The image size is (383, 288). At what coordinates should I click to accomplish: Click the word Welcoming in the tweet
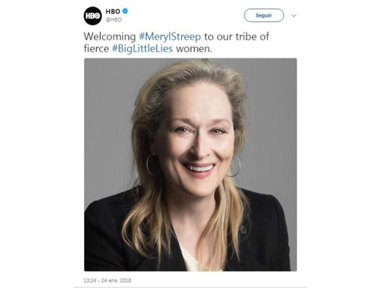point(110,37)
